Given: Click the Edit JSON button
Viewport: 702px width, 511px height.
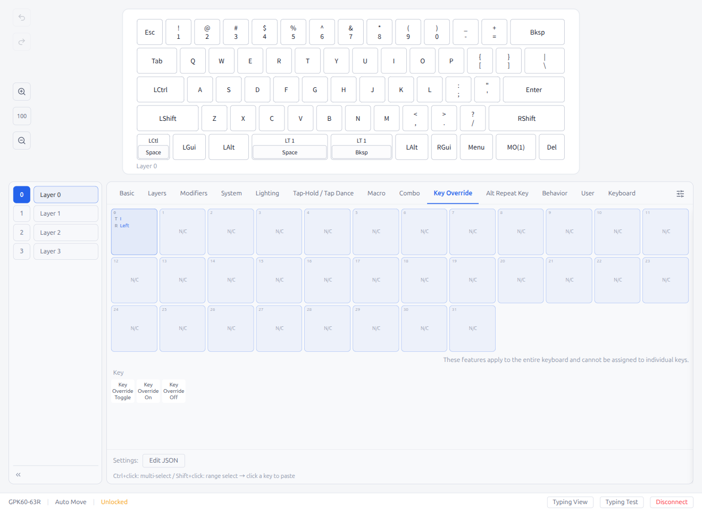Looking at the screenshot, I should 163,460.
